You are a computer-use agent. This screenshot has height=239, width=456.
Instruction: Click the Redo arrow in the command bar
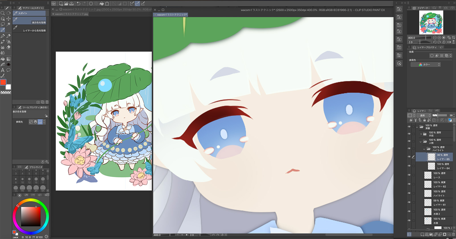click(x=84, y=3)
